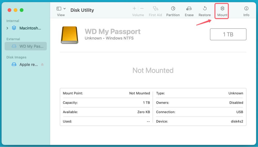Screen dimensions: 258x147
Task: Click the 1 TB capacity box
Action: click(x=228, y=34)
